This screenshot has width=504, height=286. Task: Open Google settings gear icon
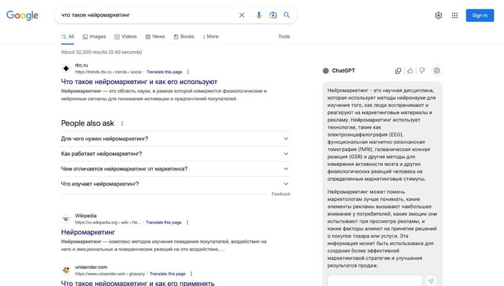(438, 15)
